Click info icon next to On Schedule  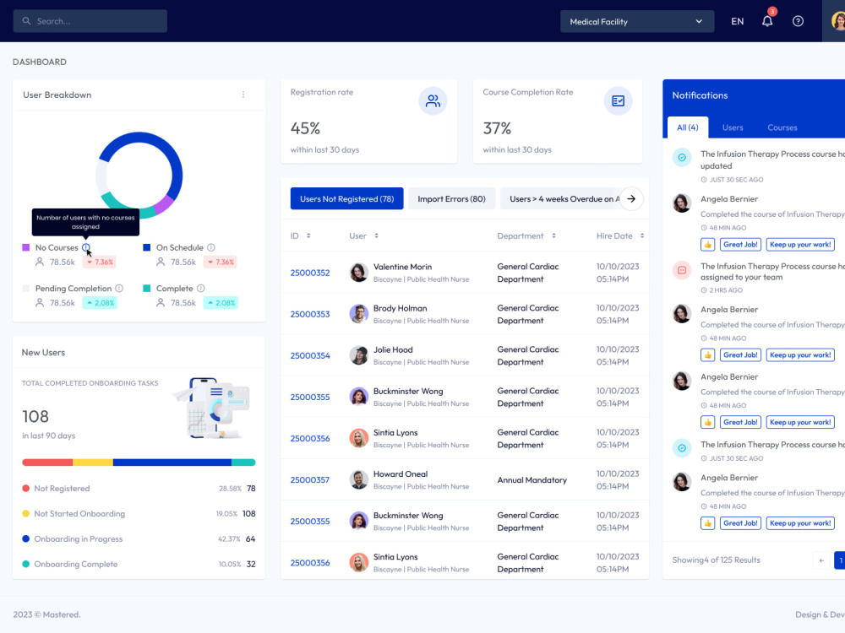point(211,247)
